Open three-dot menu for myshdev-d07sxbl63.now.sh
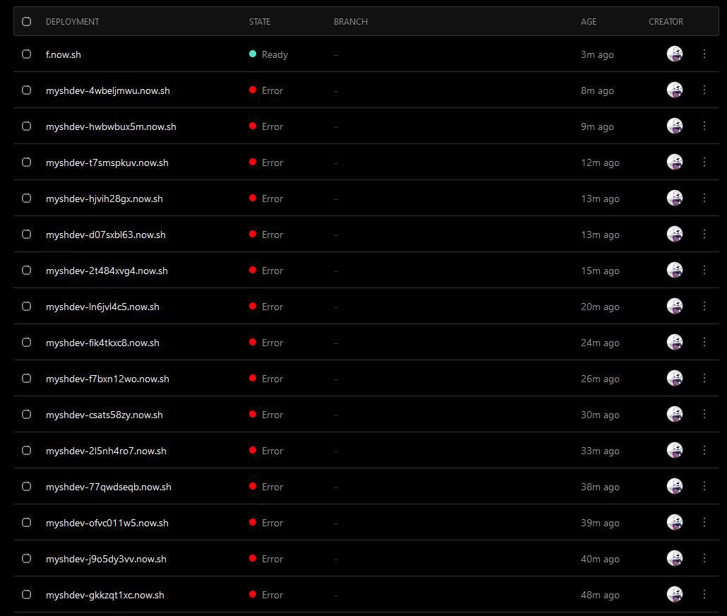The width and height of the screenshot is (727, 616). click(x=704, y=234)
